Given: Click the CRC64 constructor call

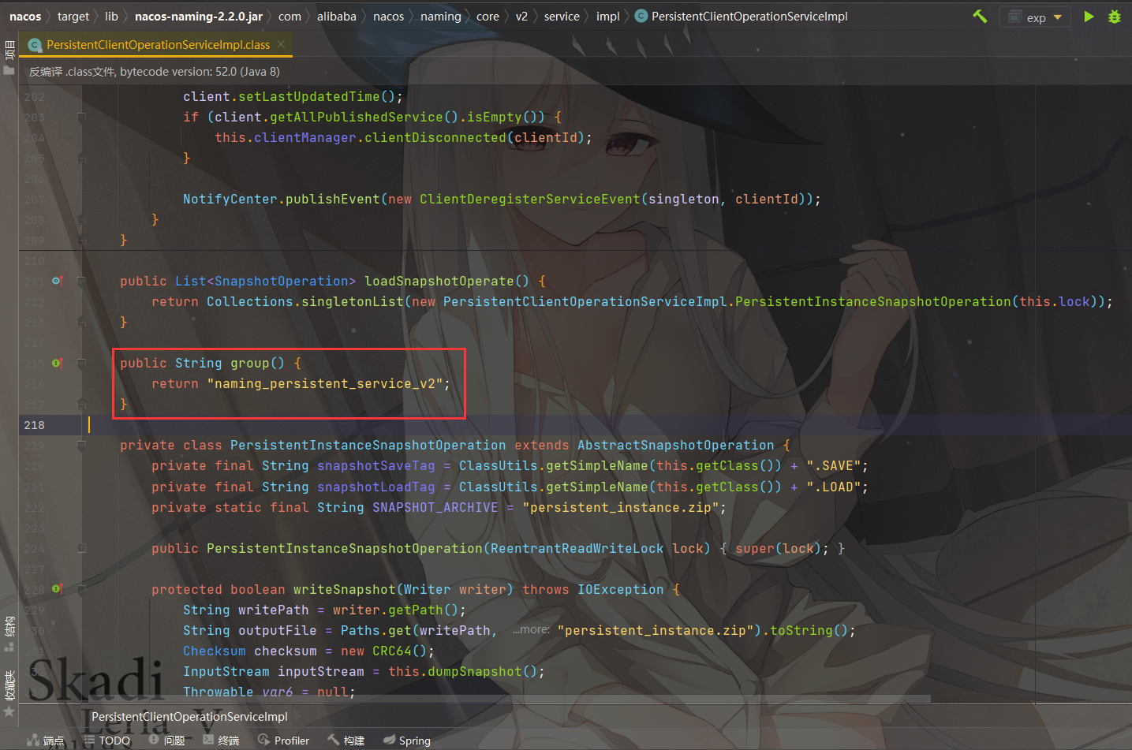Looking at the screenshot, I should pos(392,651).
